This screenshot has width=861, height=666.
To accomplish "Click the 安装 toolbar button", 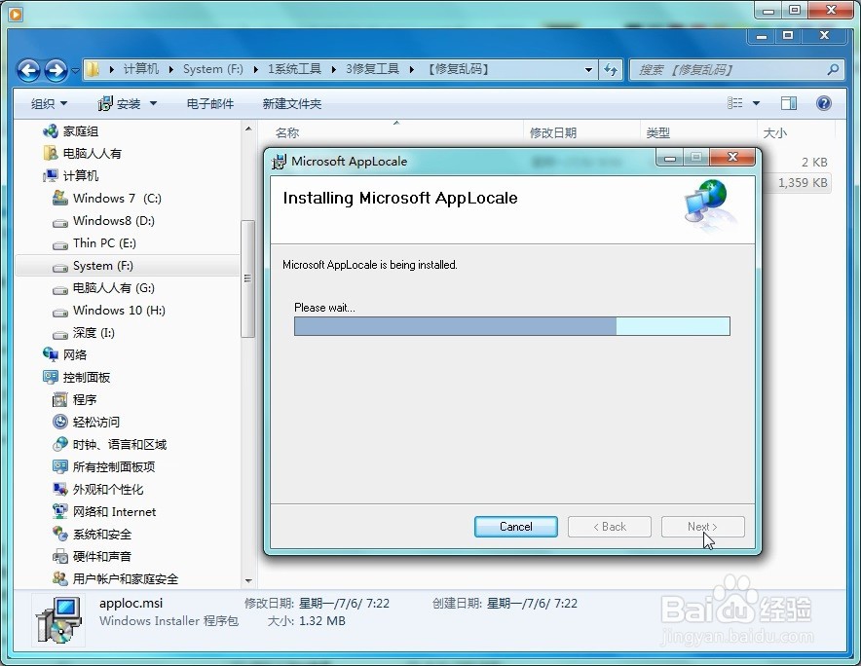I will tap(119, 104).
